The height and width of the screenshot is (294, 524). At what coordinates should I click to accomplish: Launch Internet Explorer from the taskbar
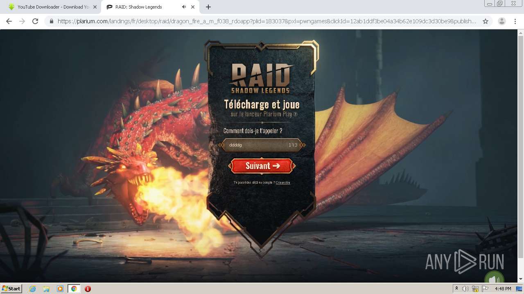(32, 289)
